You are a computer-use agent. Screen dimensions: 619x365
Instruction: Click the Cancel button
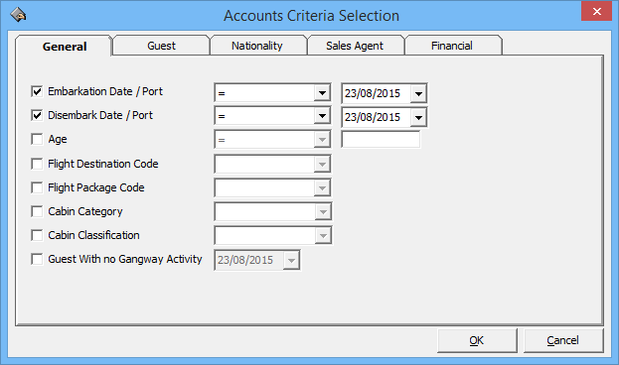(563, 340)
